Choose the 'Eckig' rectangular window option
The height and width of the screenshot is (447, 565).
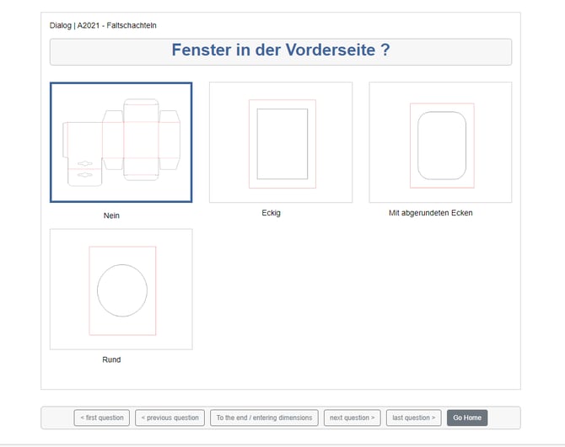281,142
